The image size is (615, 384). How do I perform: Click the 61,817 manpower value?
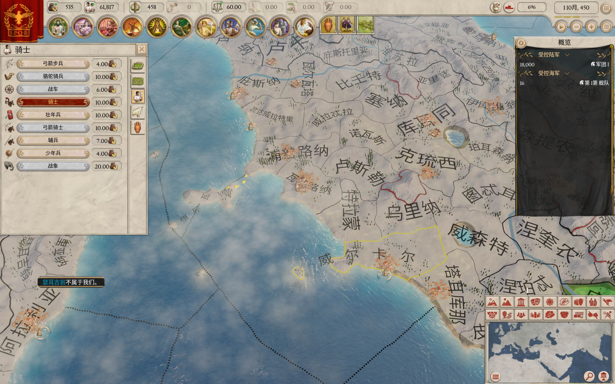107,7
